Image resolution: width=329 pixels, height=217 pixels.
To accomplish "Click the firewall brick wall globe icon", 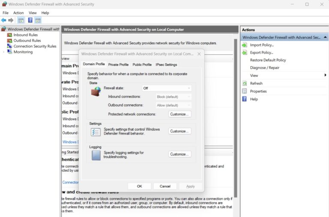I will coord(96,92).
